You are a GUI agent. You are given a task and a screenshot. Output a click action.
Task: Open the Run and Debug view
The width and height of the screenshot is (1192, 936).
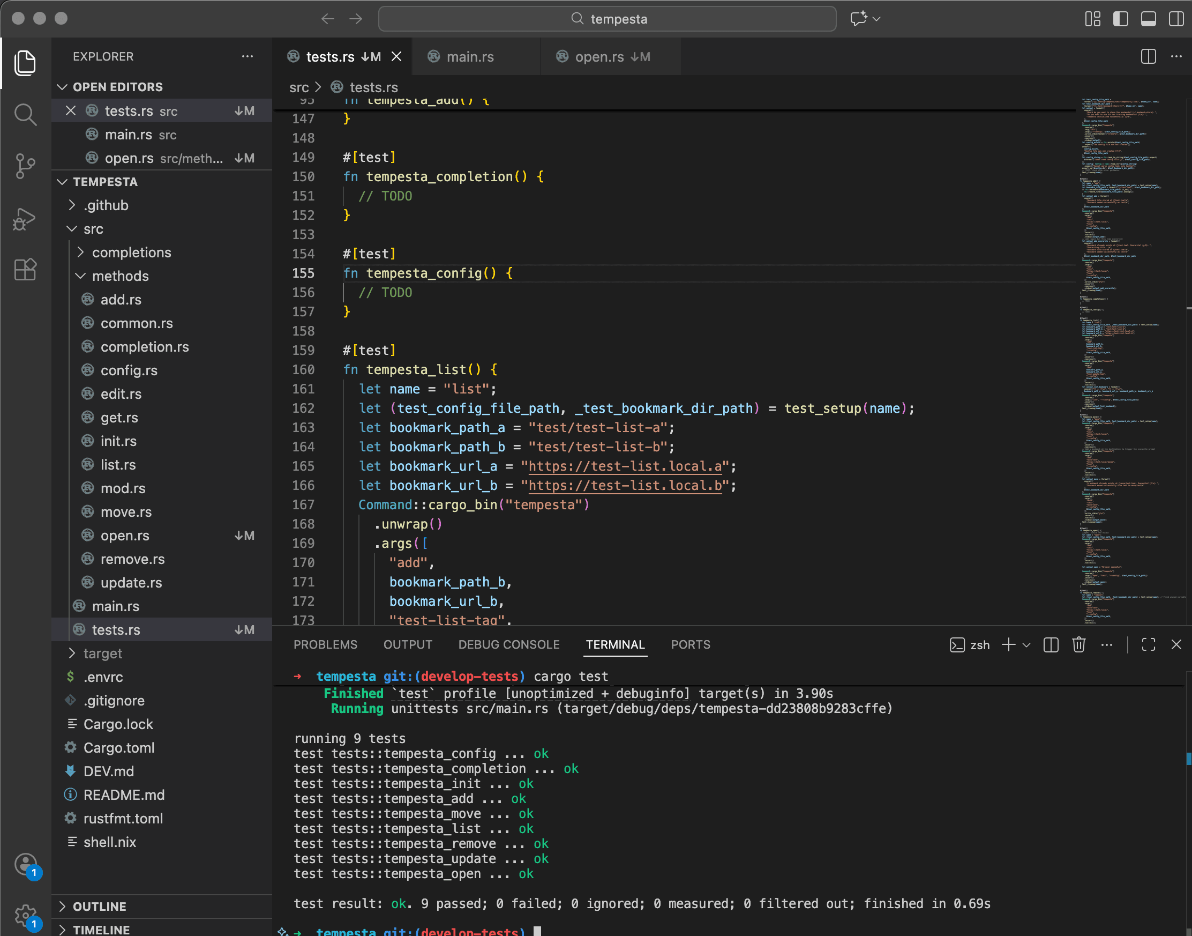(25, 218)
